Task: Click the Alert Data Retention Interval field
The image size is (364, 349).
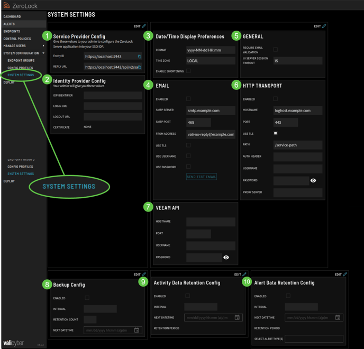Action: pyautogui.click(x=302, y=307)
